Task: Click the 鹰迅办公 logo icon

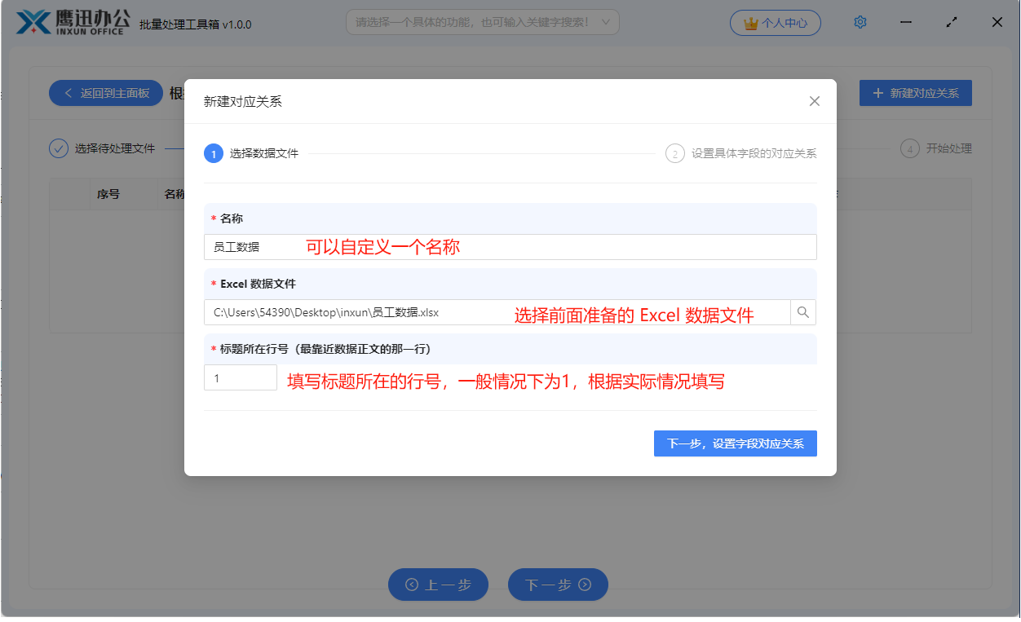Action: click(x=33, y=22)
